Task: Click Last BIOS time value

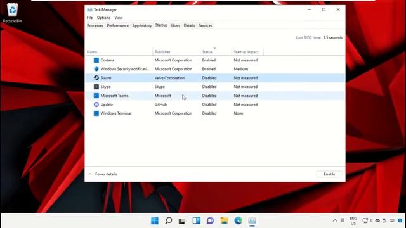Action: coord(332,38)
